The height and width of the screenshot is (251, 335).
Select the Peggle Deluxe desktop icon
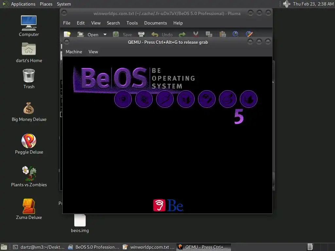pos(29,144)
